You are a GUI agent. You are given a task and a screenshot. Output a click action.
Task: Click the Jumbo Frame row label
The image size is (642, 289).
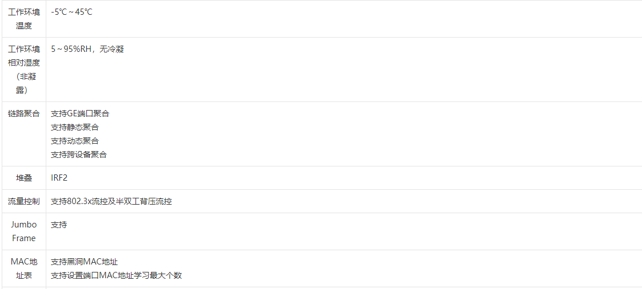click(23, 231)
